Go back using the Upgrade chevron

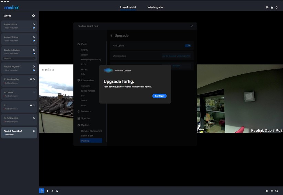(111, 36)
